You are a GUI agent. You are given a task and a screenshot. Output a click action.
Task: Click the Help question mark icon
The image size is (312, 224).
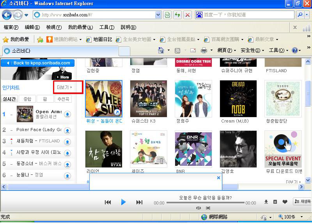[x=294, y=50]
